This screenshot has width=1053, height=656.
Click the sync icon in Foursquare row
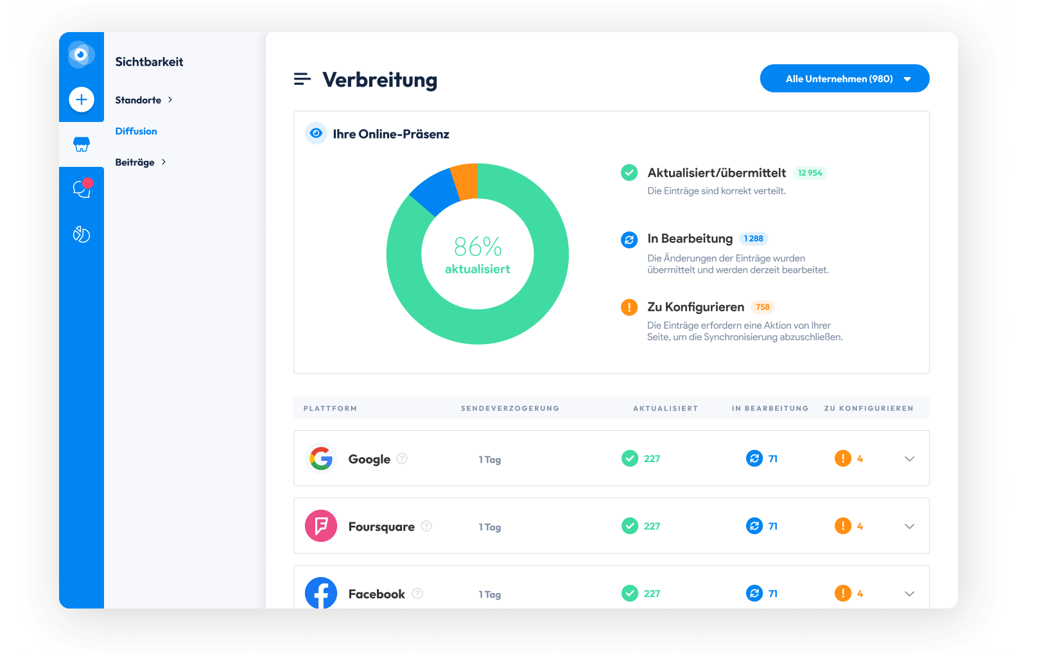754,526
